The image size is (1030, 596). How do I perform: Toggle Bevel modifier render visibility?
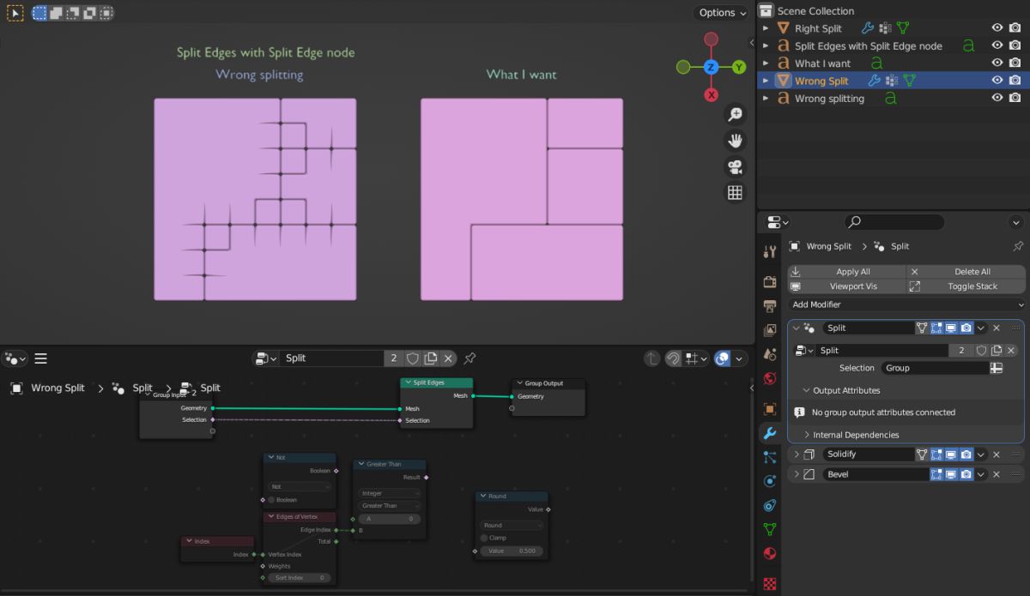[966, 474]
